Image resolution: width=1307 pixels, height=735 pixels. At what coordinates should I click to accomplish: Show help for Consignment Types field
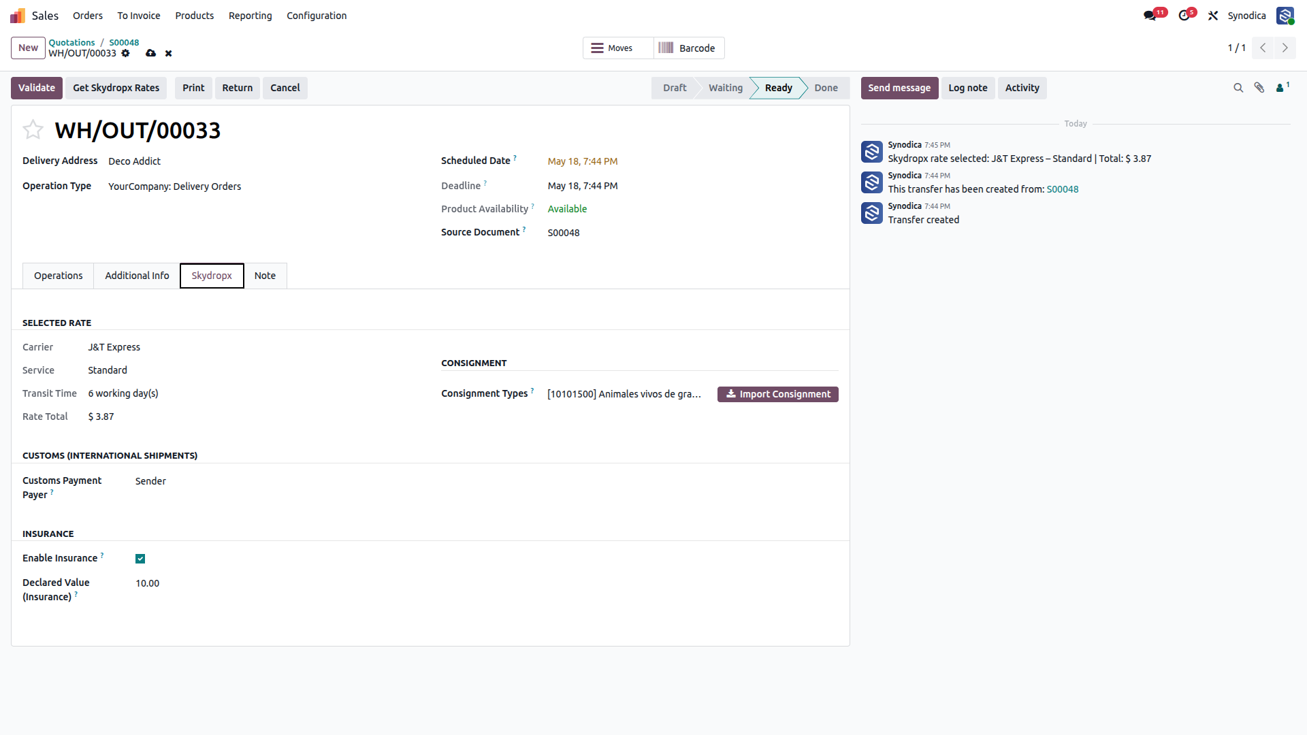[x=532, y=391]
